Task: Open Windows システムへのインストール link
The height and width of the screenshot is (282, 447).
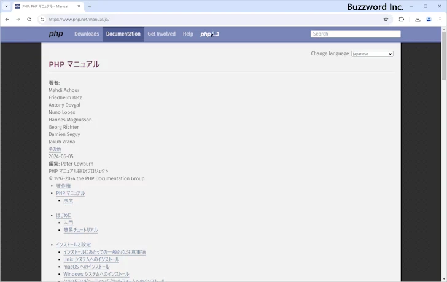Action: 96,274
